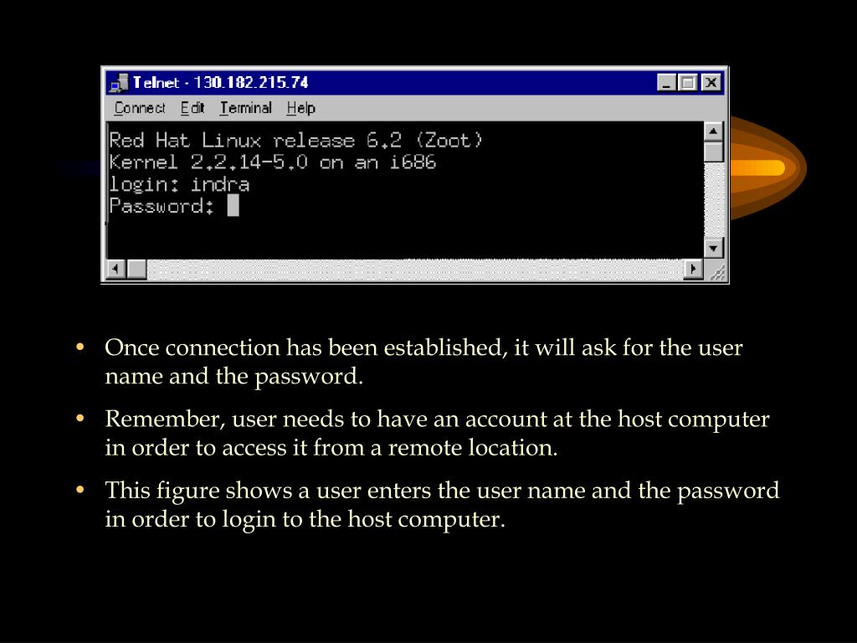Click the horizontal scrollbar right arrow
The height and width of the screenshot is (643, 857).
694,269
